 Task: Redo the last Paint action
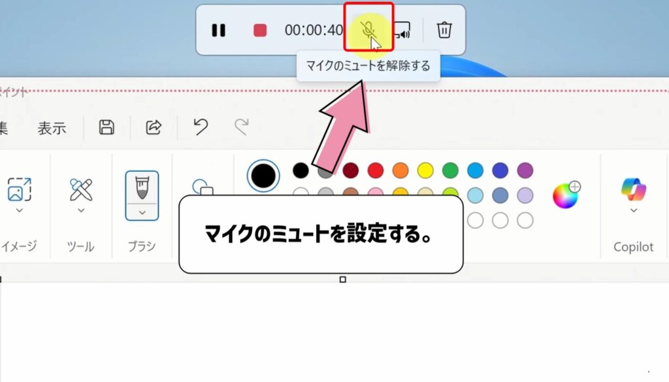pyautogui.click(x=242, y=128)
